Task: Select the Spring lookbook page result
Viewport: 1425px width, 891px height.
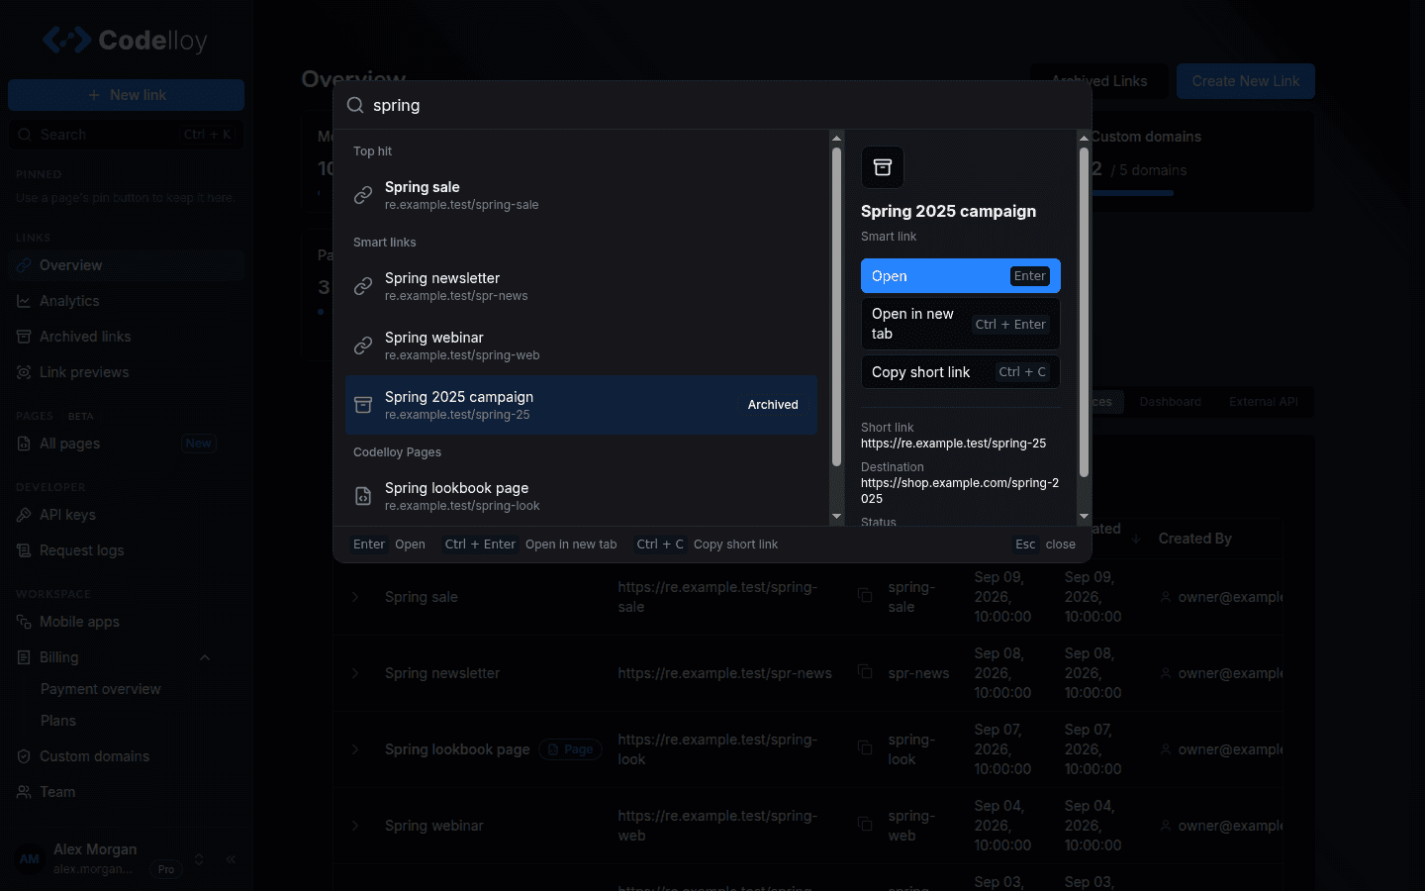Action: [x=581, y=496]
